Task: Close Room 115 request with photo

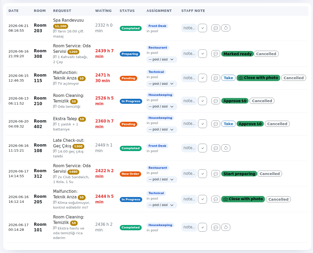Action: coord(258,78)
